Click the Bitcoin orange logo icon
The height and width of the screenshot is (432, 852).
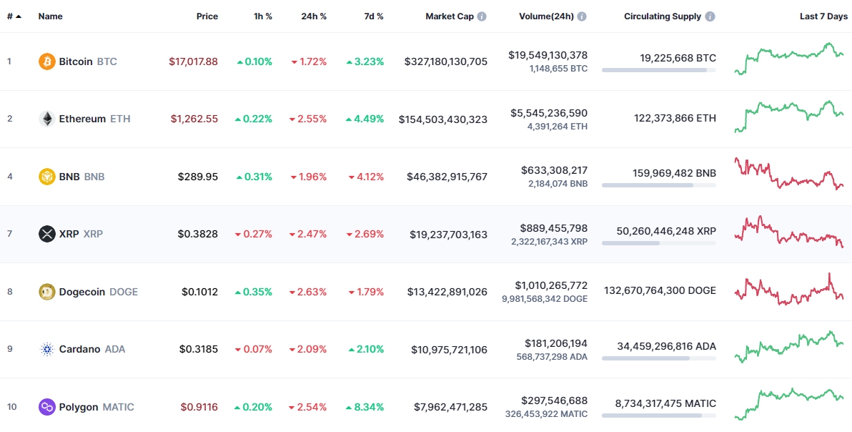point(47,62)
